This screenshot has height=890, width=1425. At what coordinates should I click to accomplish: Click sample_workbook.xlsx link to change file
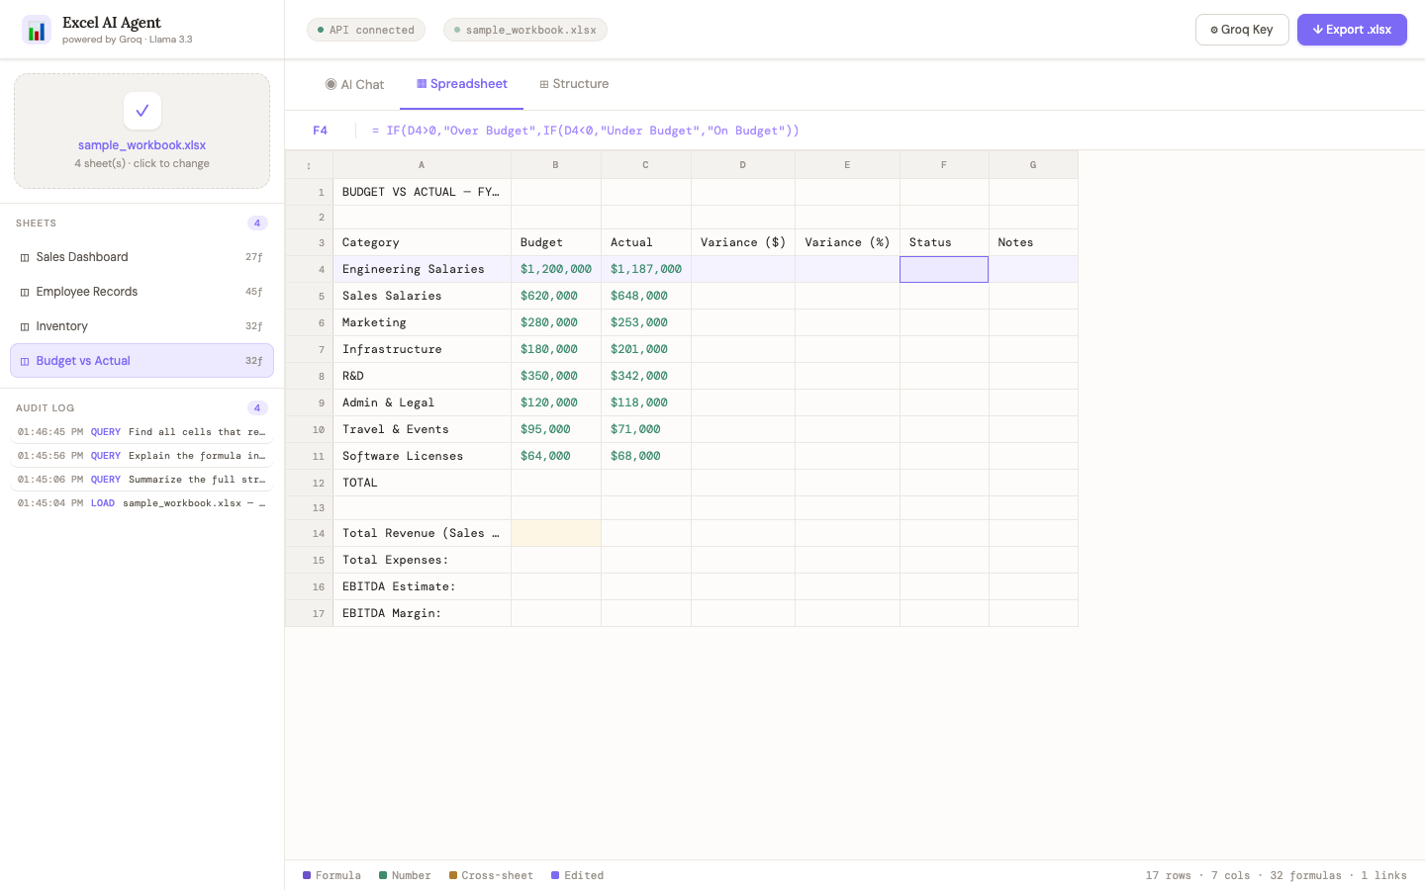tap(142, 145)
